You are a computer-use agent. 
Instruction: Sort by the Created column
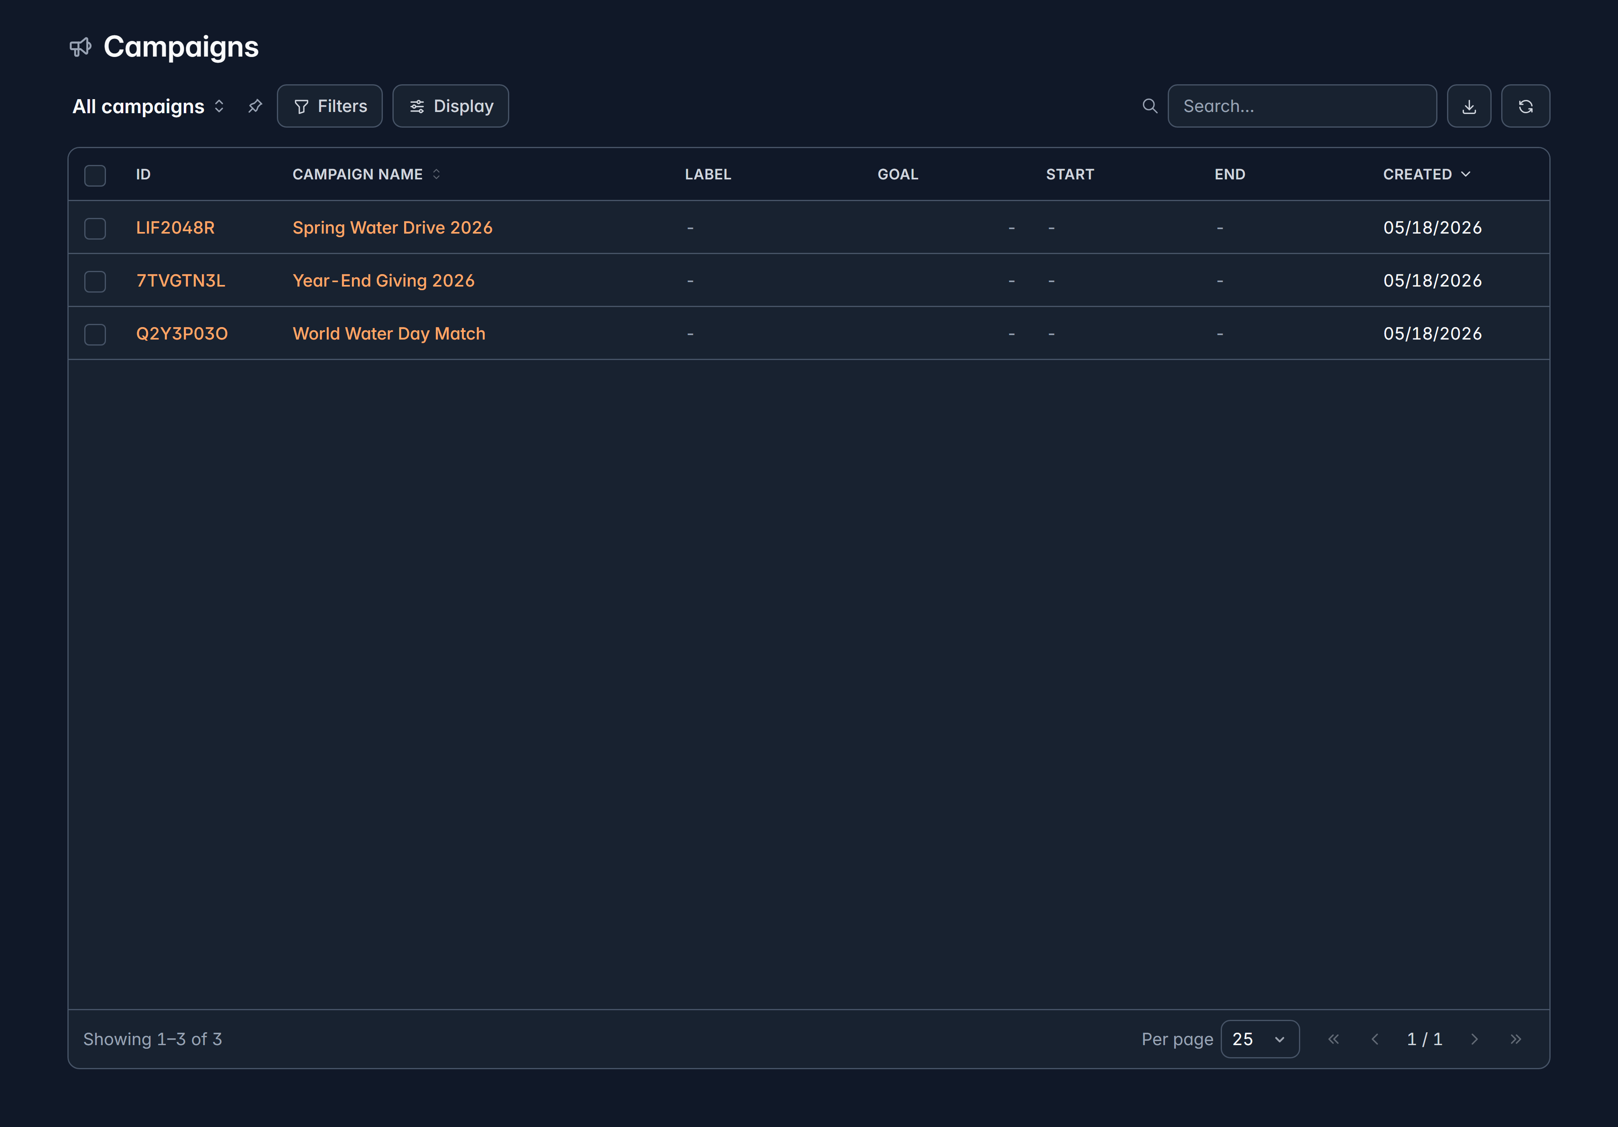tap(1426, 174)
